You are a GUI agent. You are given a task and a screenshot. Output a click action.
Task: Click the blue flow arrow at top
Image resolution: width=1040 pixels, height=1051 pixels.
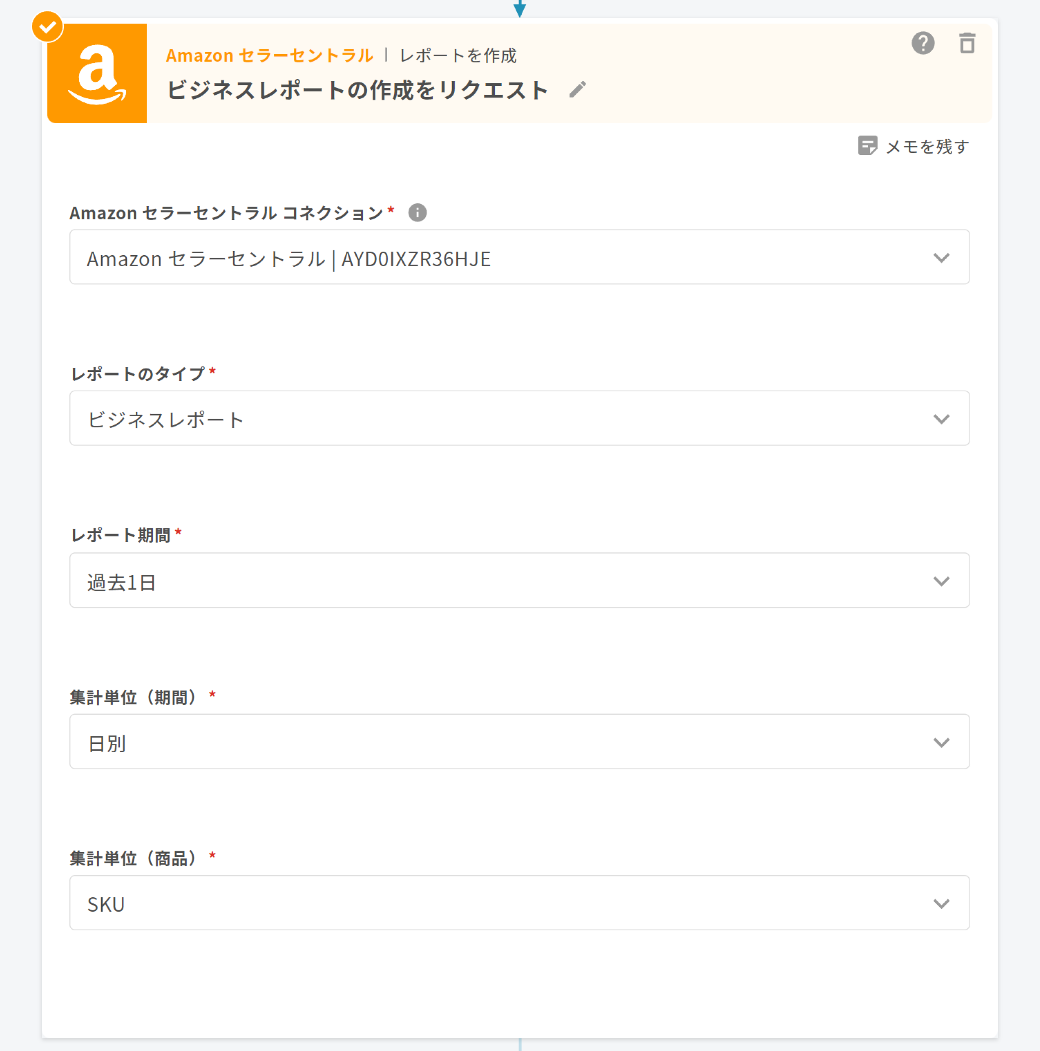click(519, 8)
